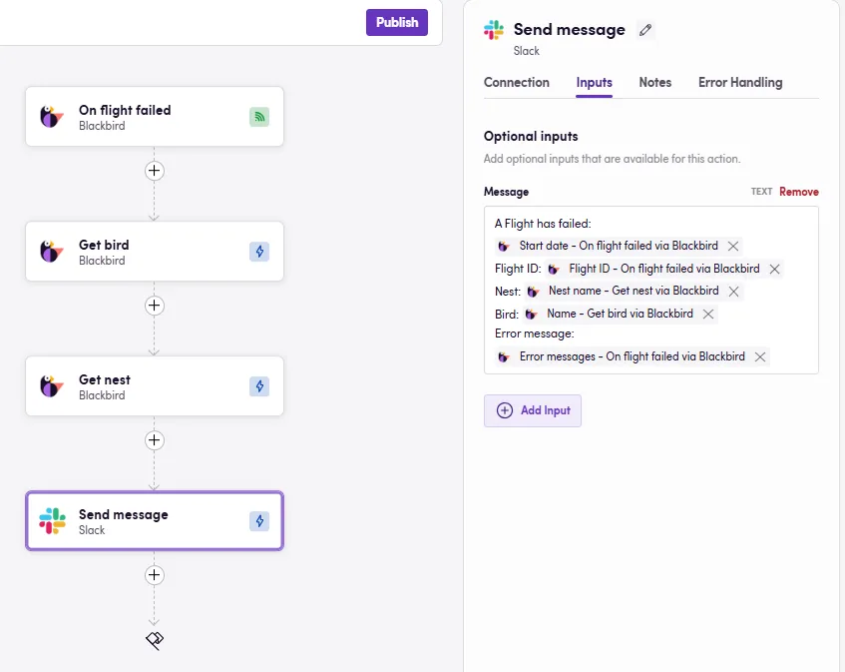Click the Slack logo on Send message step
Viewport: 845px width, 672px height.
pyautogui.click(x=52, y=521)
